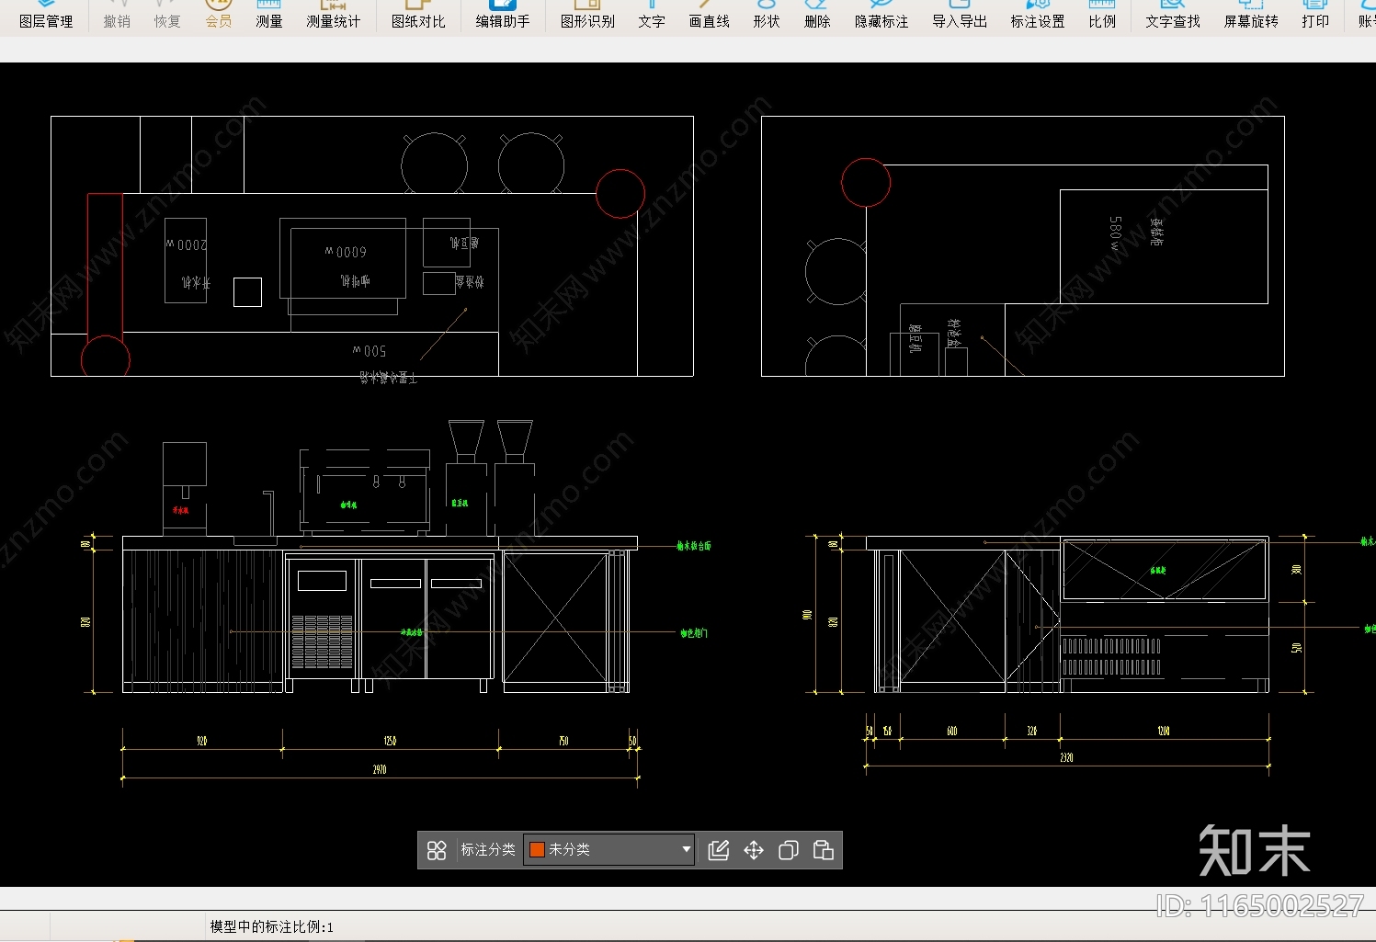Select the 文字 text tool

point(652,16)
